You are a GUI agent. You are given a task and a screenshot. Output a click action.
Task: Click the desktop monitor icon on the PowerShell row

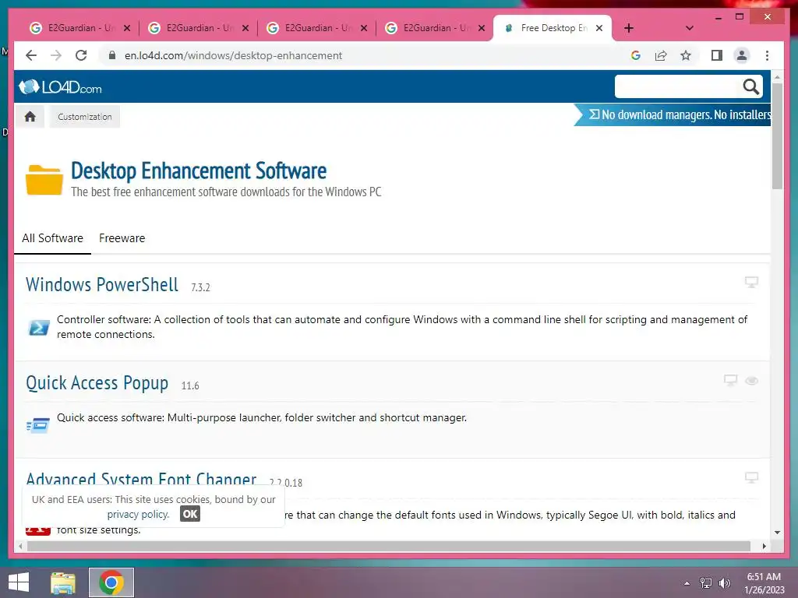[x=751, y=282]
